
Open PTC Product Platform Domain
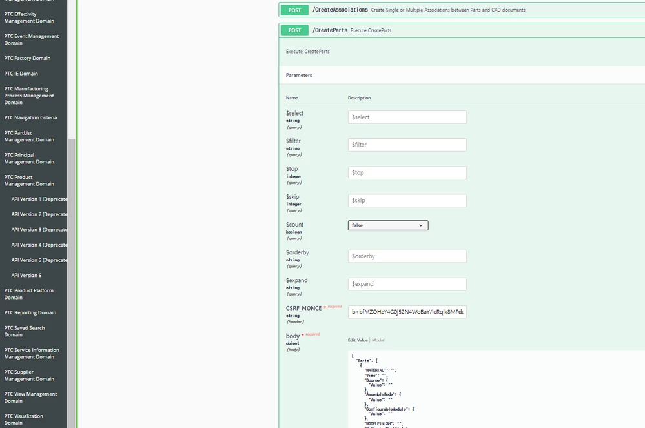coord(29,294)
